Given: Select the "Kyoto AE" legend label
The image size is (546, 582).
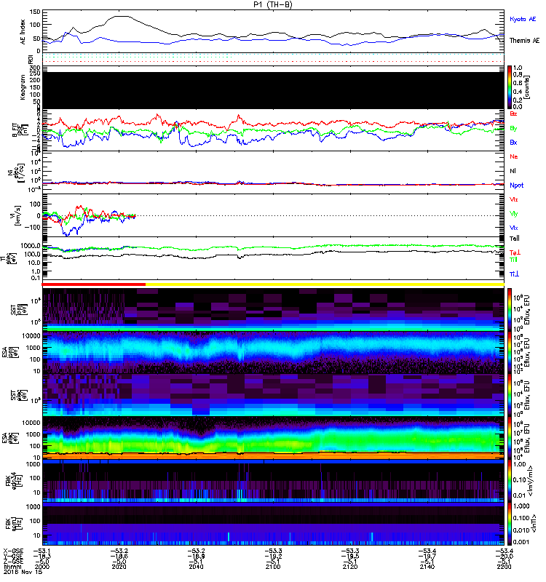Looking at the screenshot, I should coord(523,20).
